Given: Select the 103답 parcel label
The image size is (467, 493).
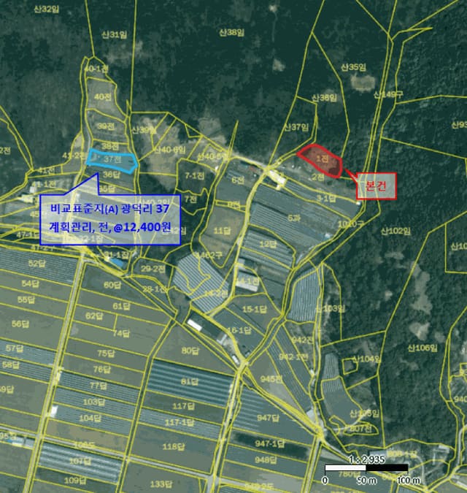Looking at the screenshot, I should [94, 402].
